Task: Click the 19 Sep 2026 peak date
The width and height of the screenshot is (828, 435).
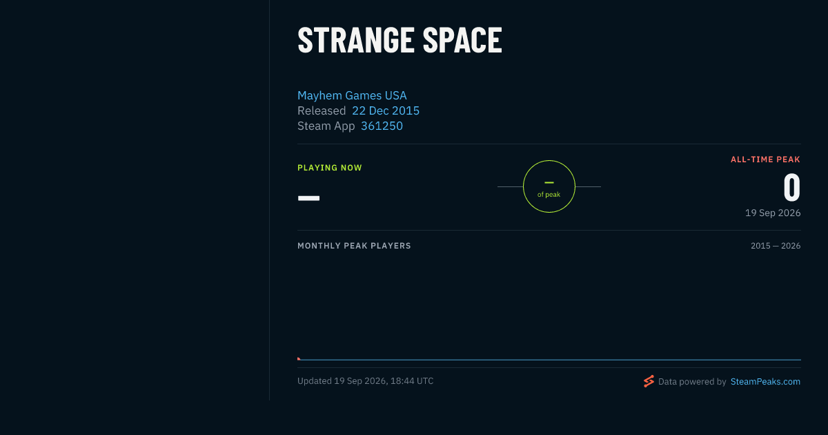Action: click(773, 213)
